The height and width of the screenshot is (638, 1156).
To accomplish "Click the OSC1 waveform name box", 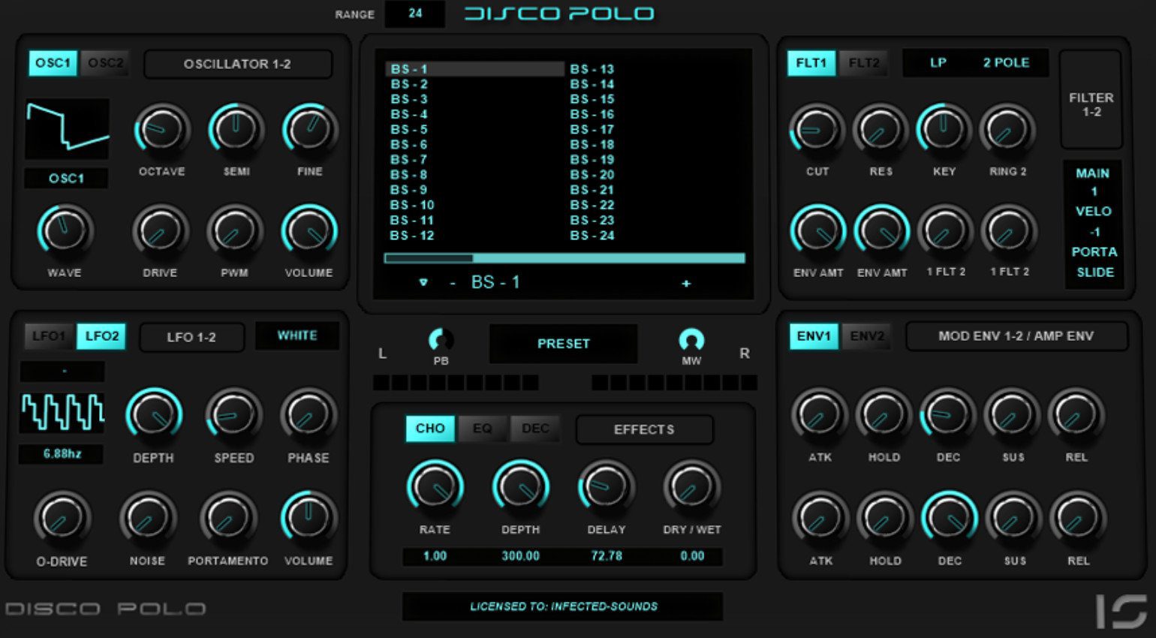I will (x=66, y=179).
